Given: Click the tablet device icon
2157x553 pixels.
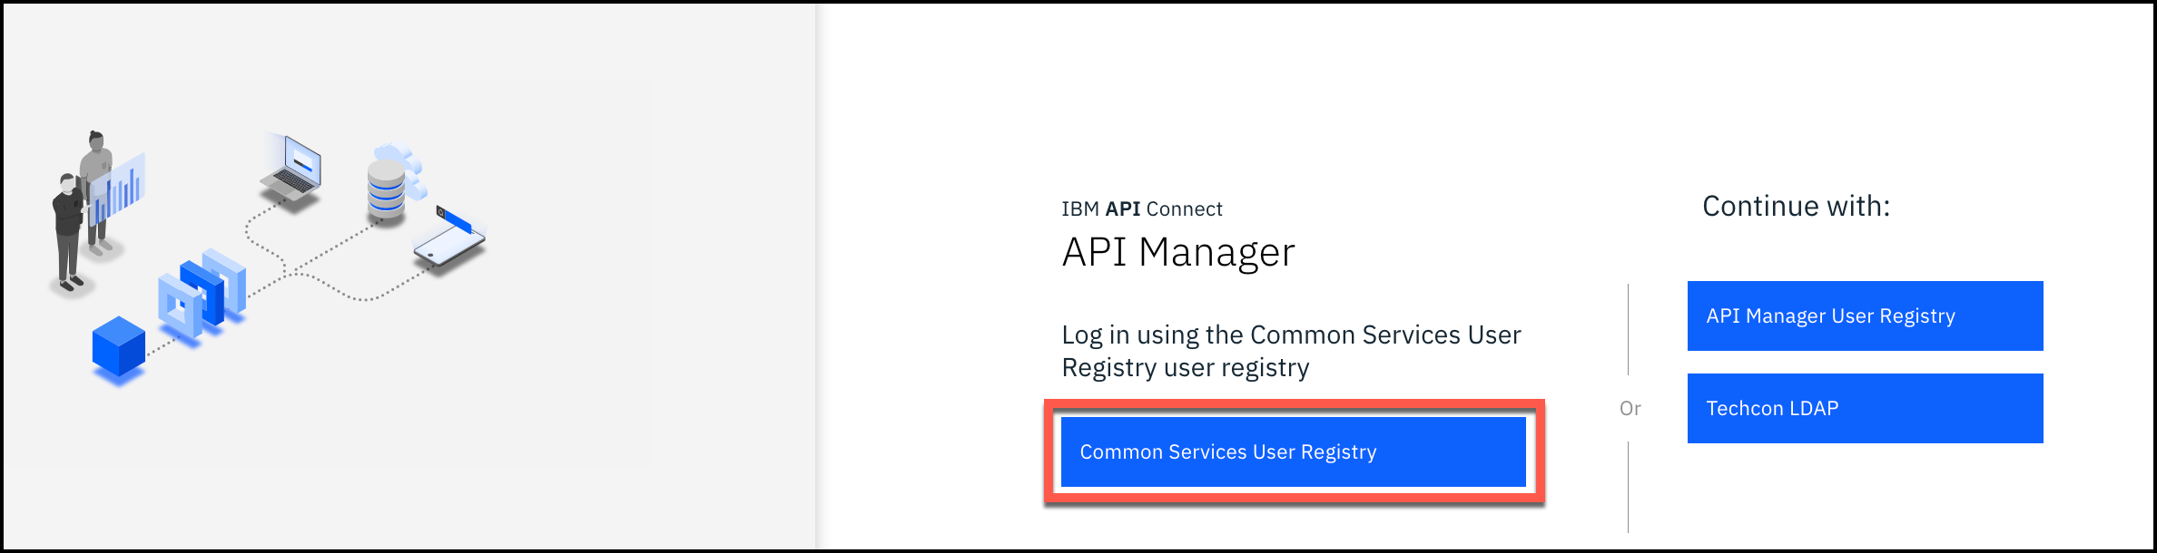Looking at the screenshot, I should coord(449,247).
